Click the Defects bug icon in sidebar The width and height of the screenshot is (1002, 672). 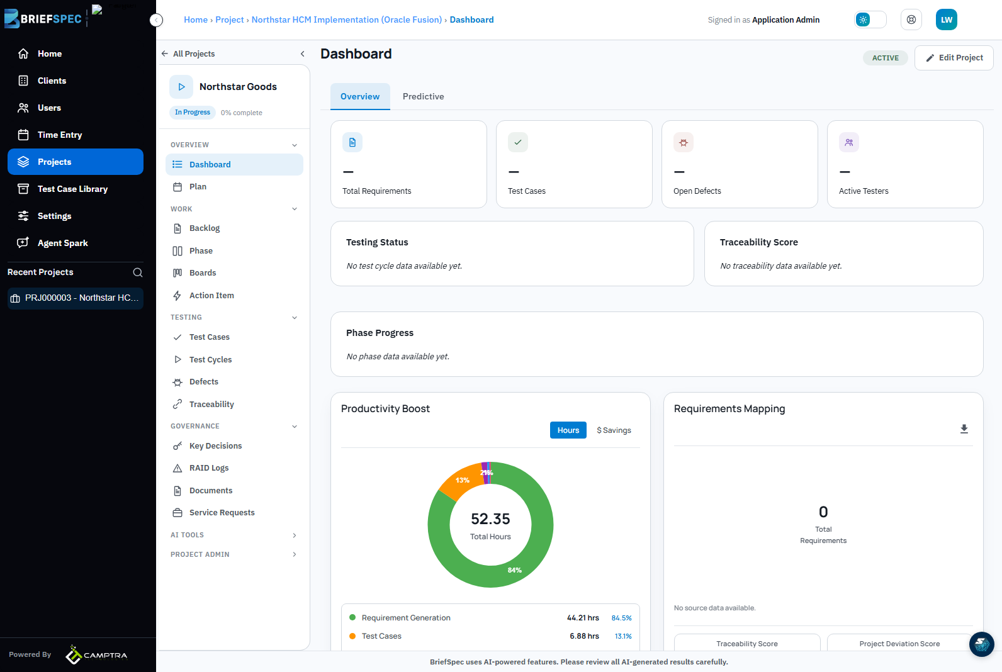pos(177,382)
